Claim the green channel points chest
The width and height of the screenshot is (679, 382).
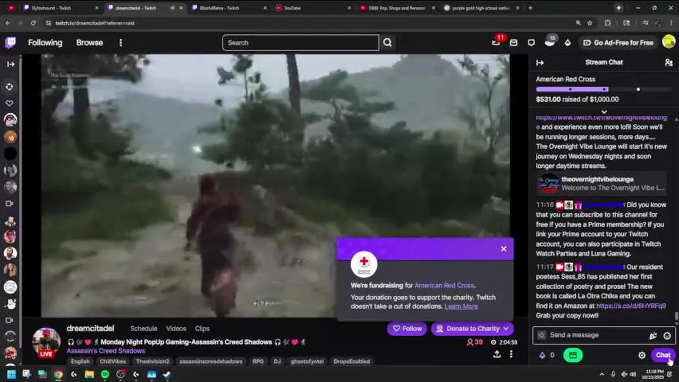573,355
